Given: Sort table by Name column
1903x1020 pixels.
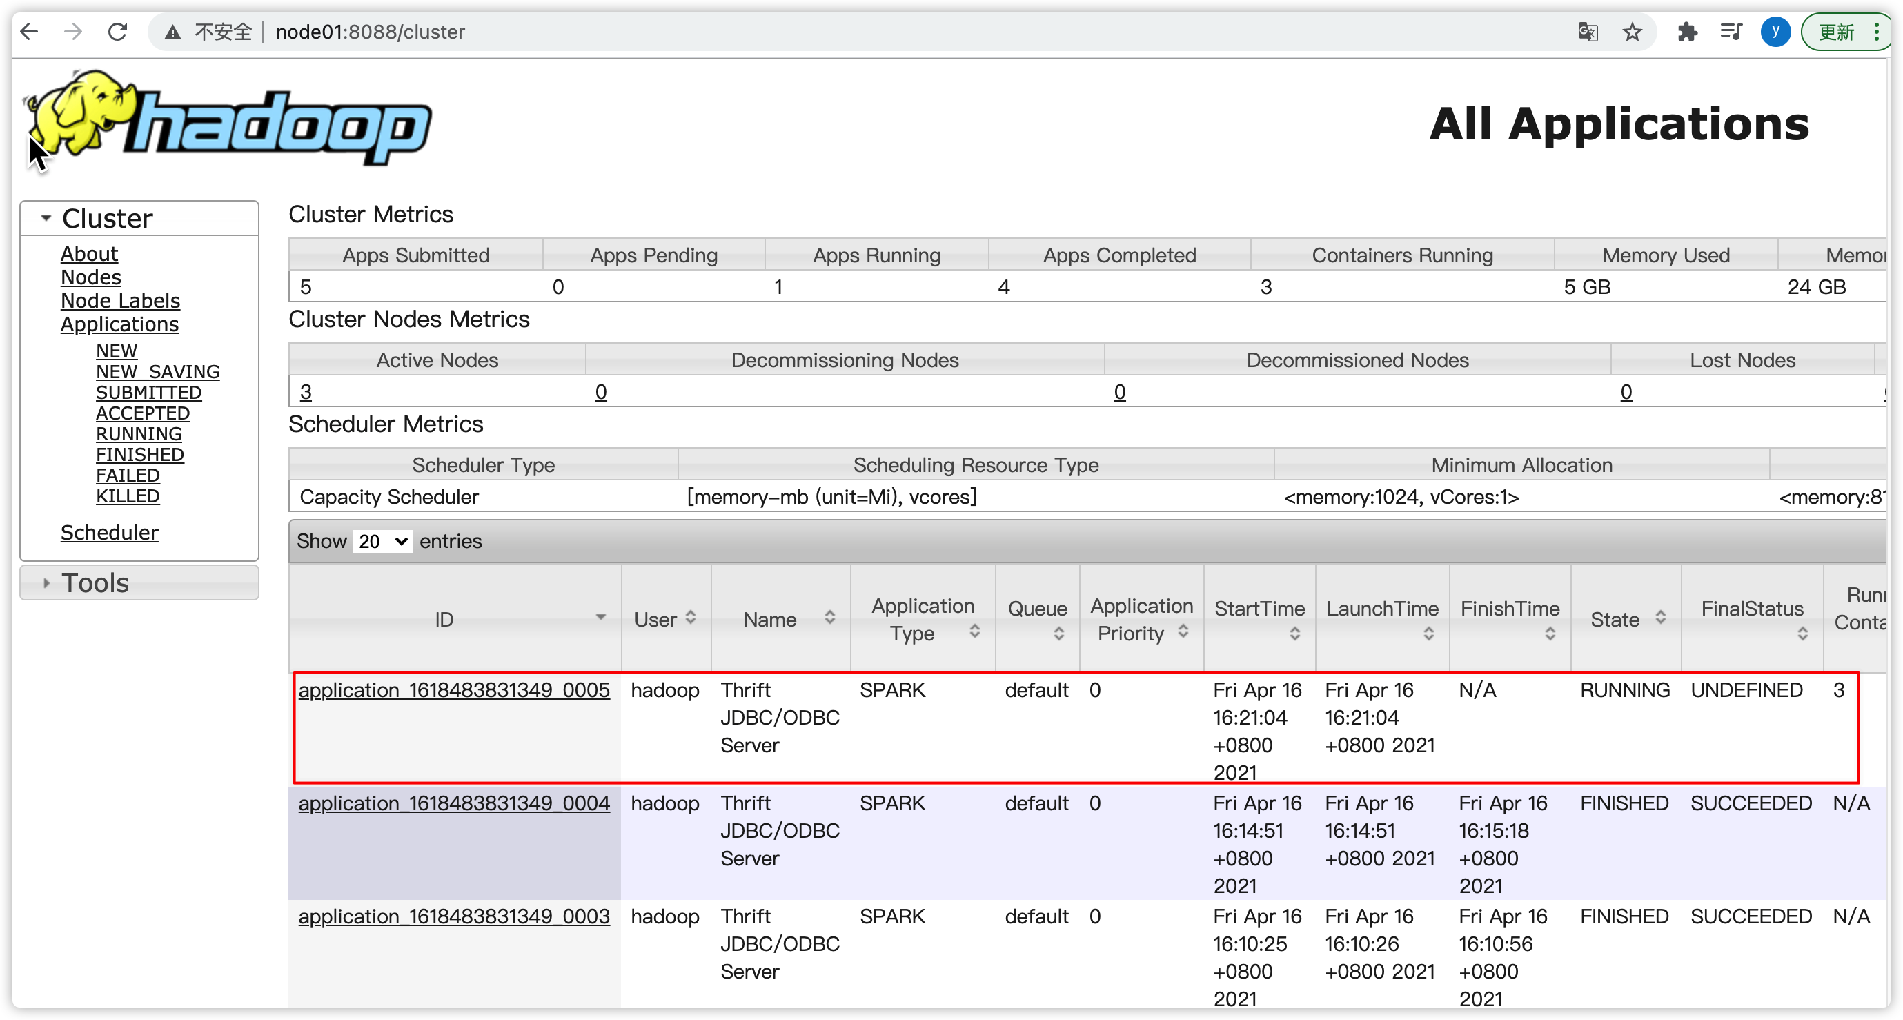Looking at the screenshot, I should coord(781,618).
